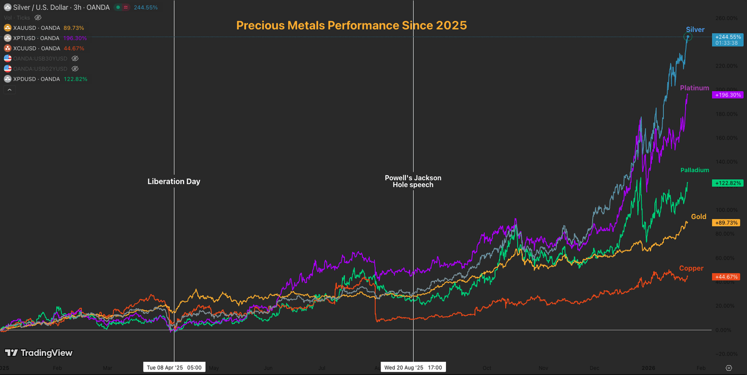Show the hidden OANDA:USB02YUSD series

[x=75, y=68]
